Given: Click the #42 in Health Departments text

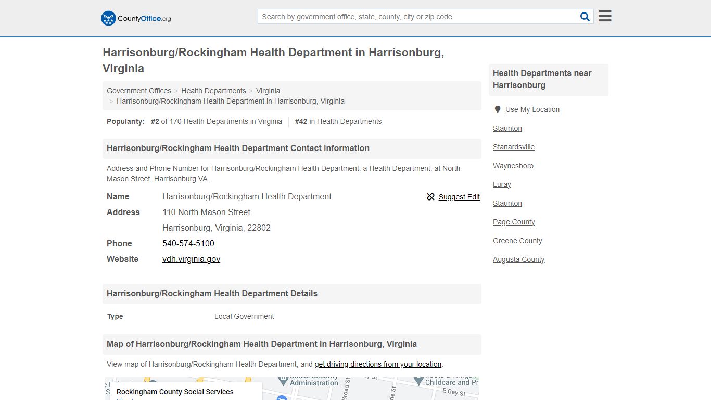Looking at the screenshot, I should (x=338, y=121).
